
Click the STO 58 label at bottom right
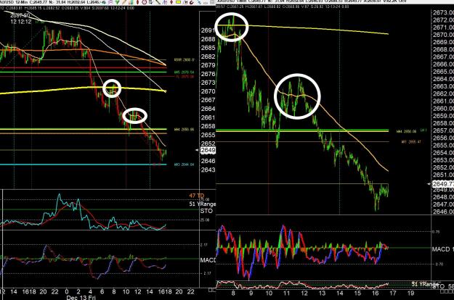[x=442, y=286]
